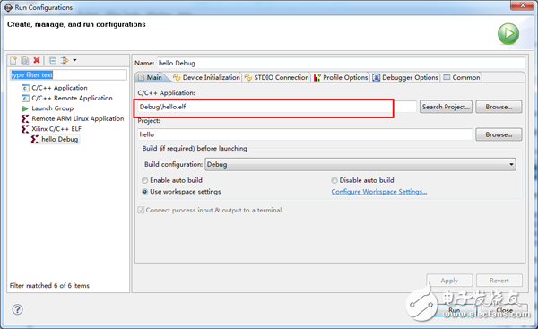538x329 pixels.
Task: Switch to the Device Initialization tab
Action: point(206,77)
